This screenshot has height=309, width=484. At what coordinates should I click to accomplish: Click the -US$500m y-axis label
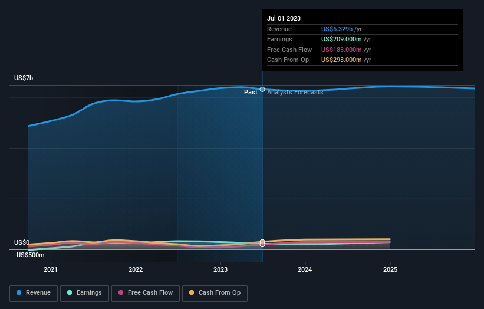pos(29,255)
